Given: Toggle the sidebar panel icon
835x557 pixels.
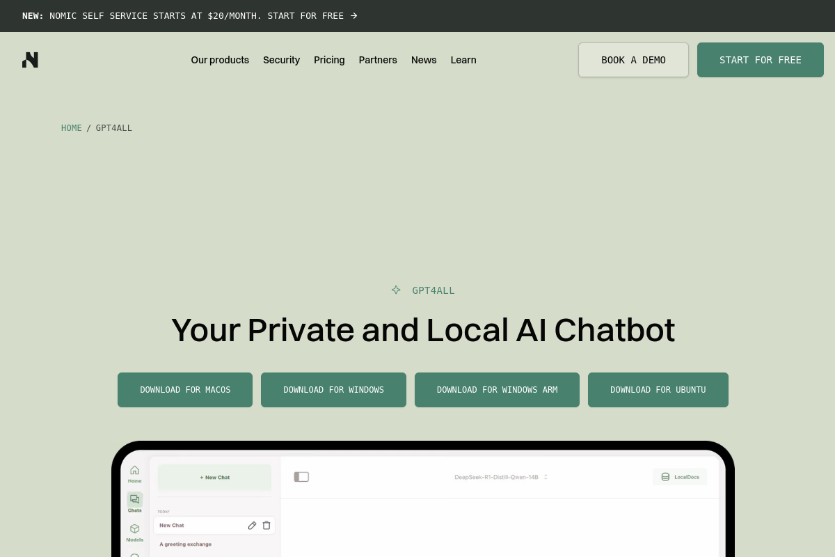Looking at the screenshot, I should (x=301, y=477).
